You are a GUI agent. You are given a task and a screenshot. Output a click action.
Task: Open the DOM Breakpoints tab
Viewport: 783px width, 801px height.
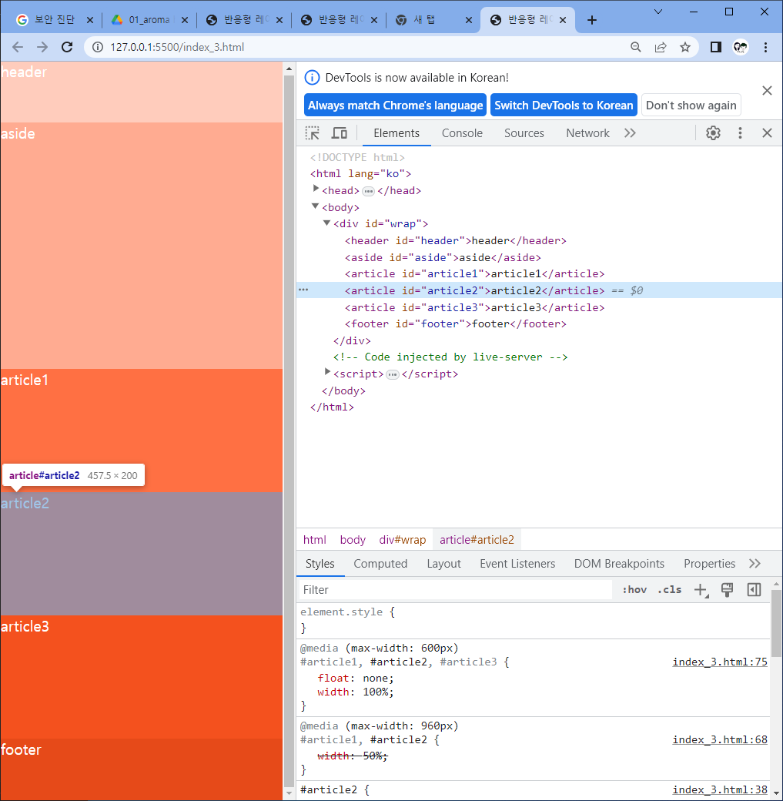619,564
